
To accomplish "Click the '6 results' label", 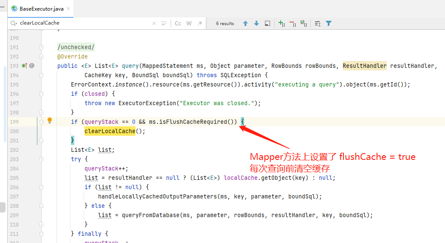I will tap(225, 23).
